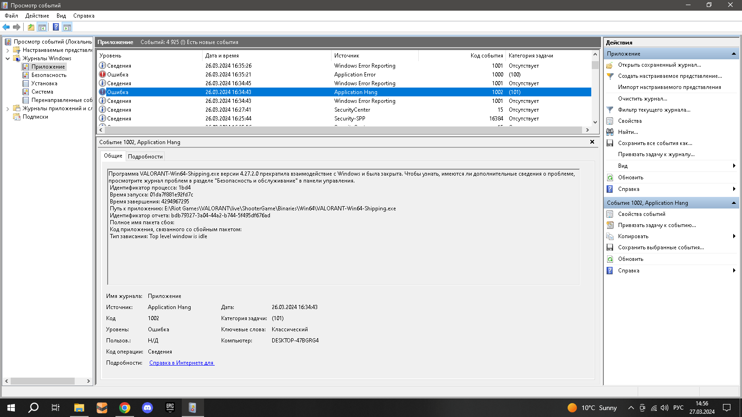Click the 'Найти' binoculars icon
The width and height of the screenshot is (742, 417).
[x=610, y=132]
